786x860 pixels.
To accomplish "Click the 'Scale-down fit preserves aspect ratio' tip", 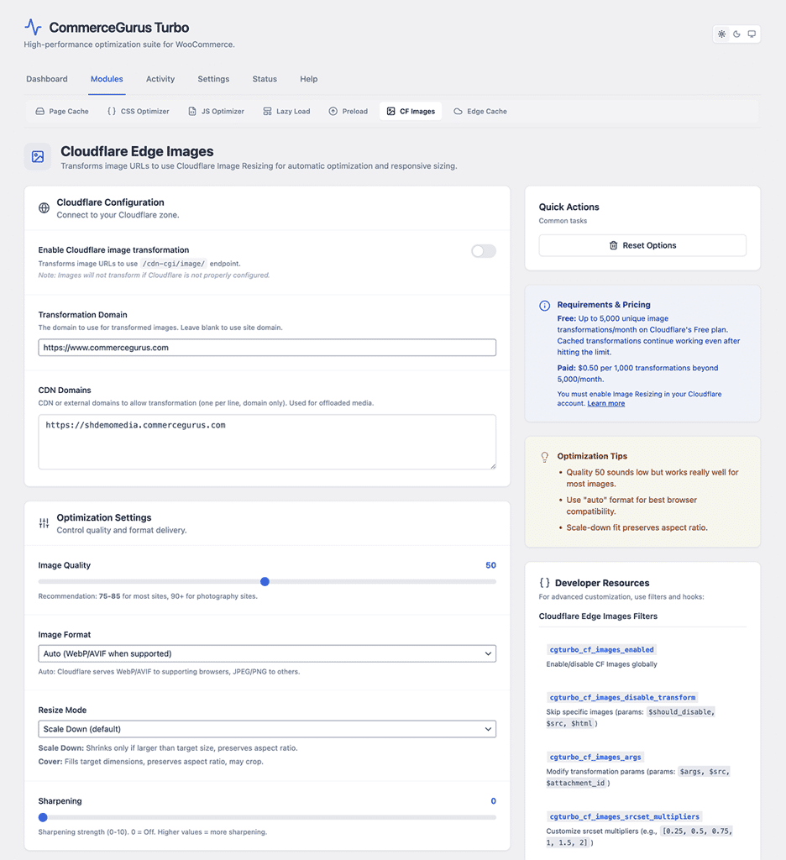I will pos(637,527).
